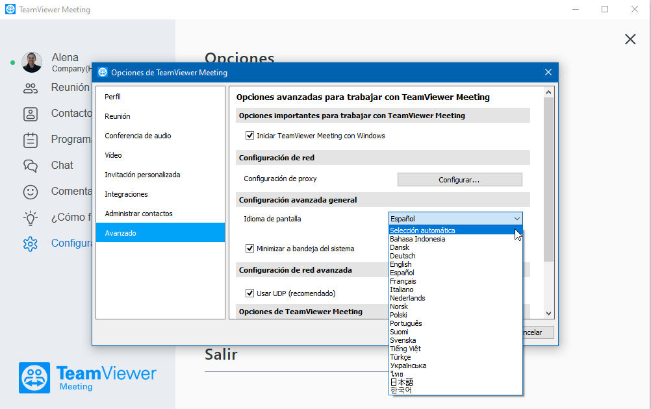Click the TeamViewer Meeting logo at bottom left
This screenshot has width=651, height=409.
[x=88, y=378]
